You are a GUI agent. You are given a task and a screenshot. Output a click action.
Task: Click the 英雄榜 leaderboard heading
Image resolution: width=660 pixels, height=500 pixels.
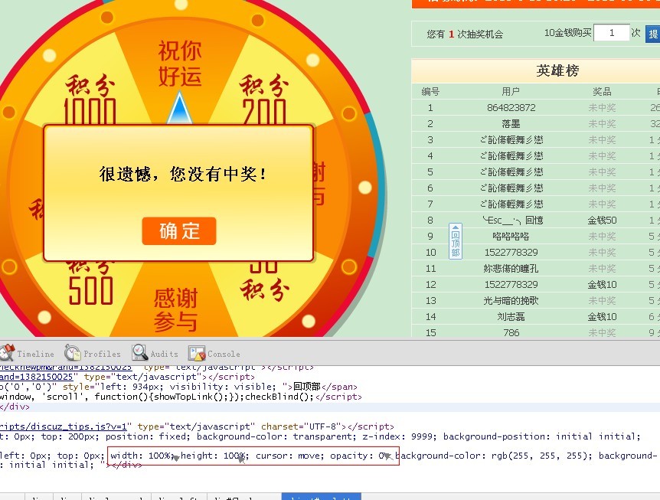tap(557, 70)
